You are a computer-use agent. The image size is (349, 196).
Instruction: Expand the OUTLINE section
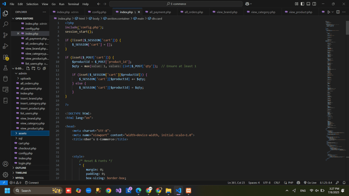(30, 168)
